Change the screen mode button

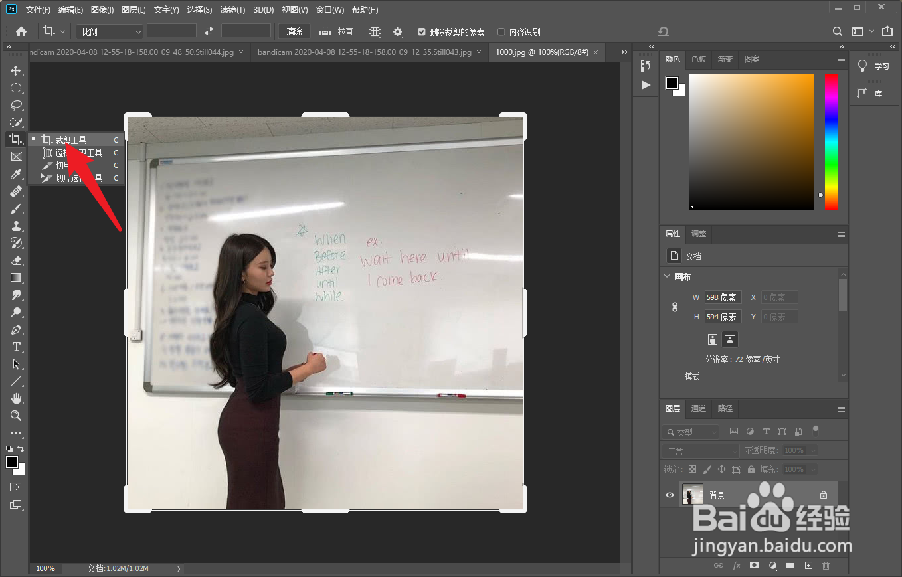pos(16,505)
